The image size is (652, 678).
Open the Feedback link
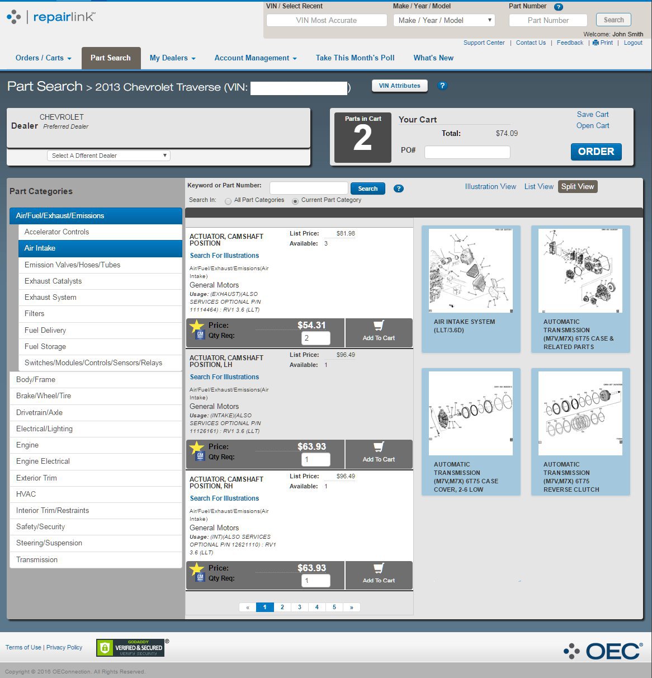[x=570, y=43]
